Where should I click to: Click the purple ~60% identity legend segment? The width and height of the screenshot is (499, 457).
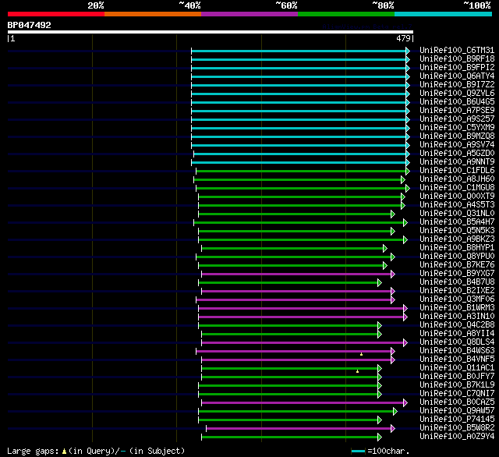click(249, 14)
